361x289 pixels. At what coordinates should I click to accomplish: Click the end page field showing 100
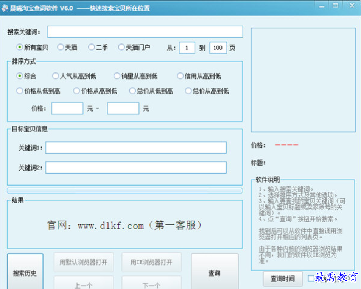[x=218, y=48]
